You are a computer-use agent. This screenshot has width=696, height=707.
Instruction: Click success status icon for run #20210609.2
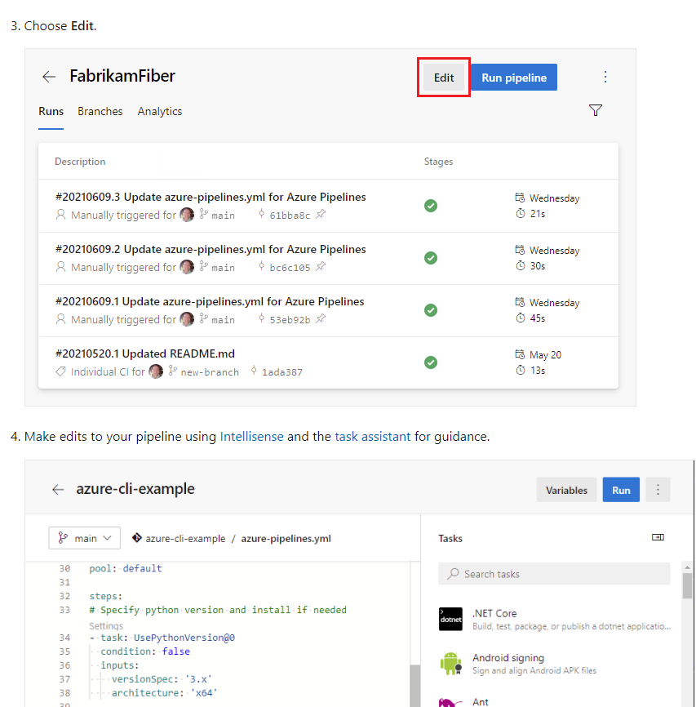point(431,258)
